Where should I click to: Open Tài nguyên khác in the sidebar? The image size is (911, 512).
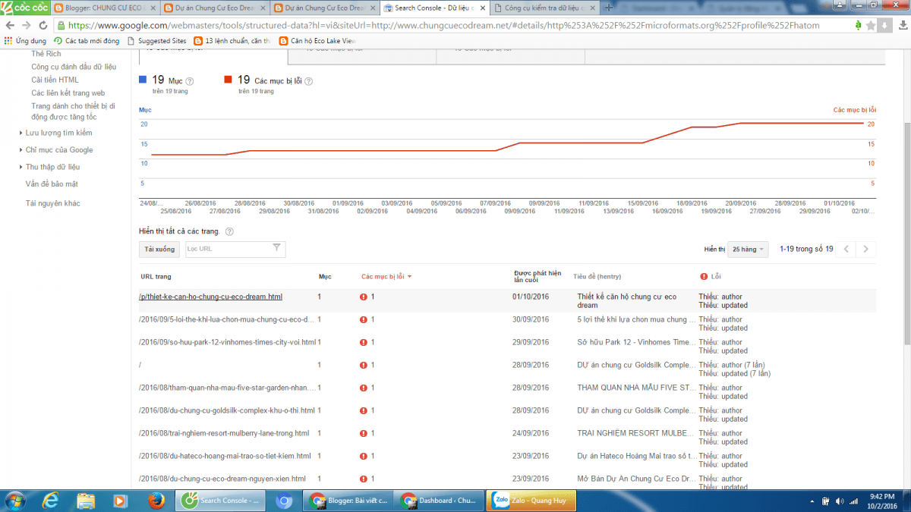(52, 203)
